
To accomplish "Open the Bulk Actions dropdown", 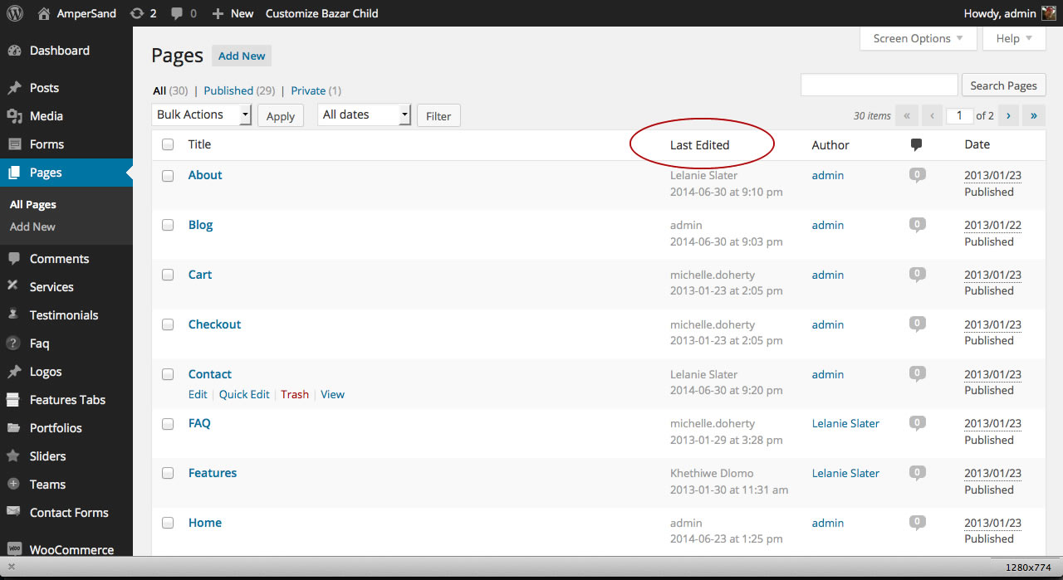I will pyautogui.click(x=202, y=115).
